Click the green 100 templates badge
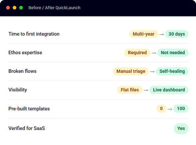 click(181, 108)
